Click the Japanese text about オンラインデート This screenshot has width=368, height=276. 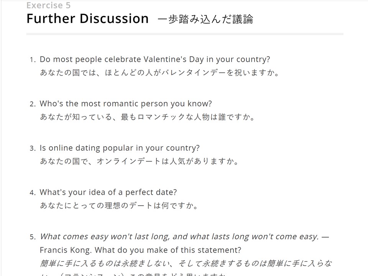(140, 161)
